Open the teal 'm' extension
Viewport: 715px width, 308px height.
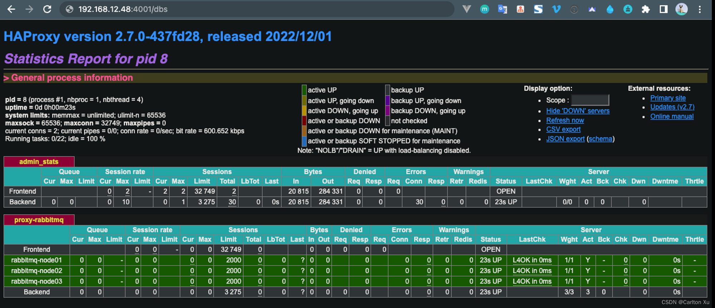[x=484, y=9]
